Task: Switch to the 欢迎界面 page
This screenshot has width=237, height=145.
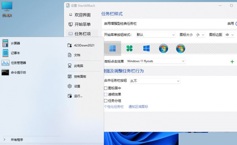Action: coord(80,15)
